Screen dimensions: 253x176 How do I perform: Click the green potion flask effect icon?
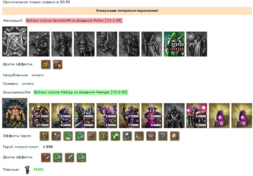[x=115, y=136]
